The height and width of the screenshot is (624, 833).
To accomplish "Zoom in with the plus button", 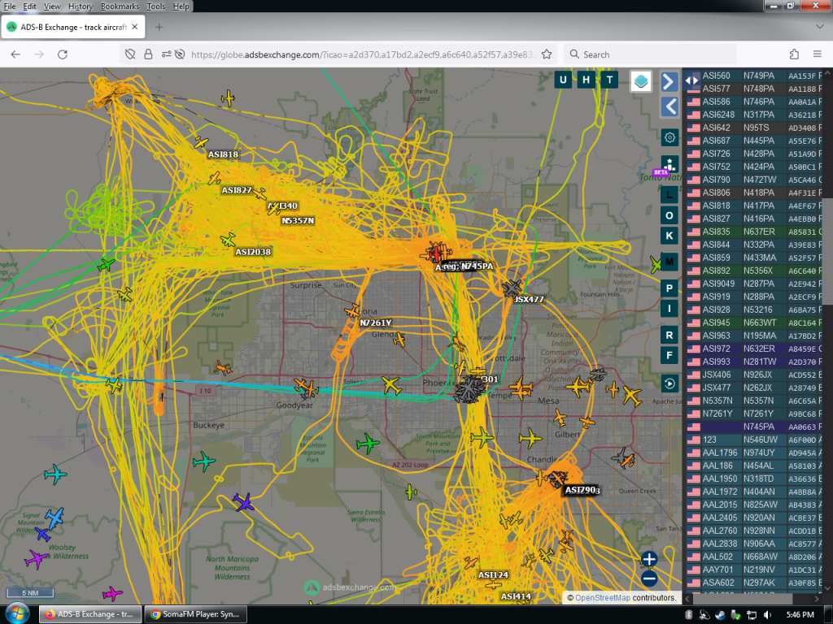I will point(649,559).
